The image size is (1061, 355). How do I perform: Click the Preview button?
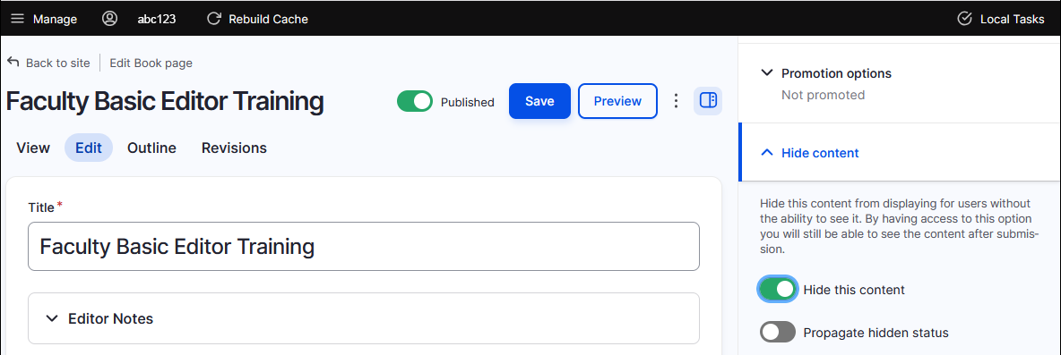coord(617,101)
